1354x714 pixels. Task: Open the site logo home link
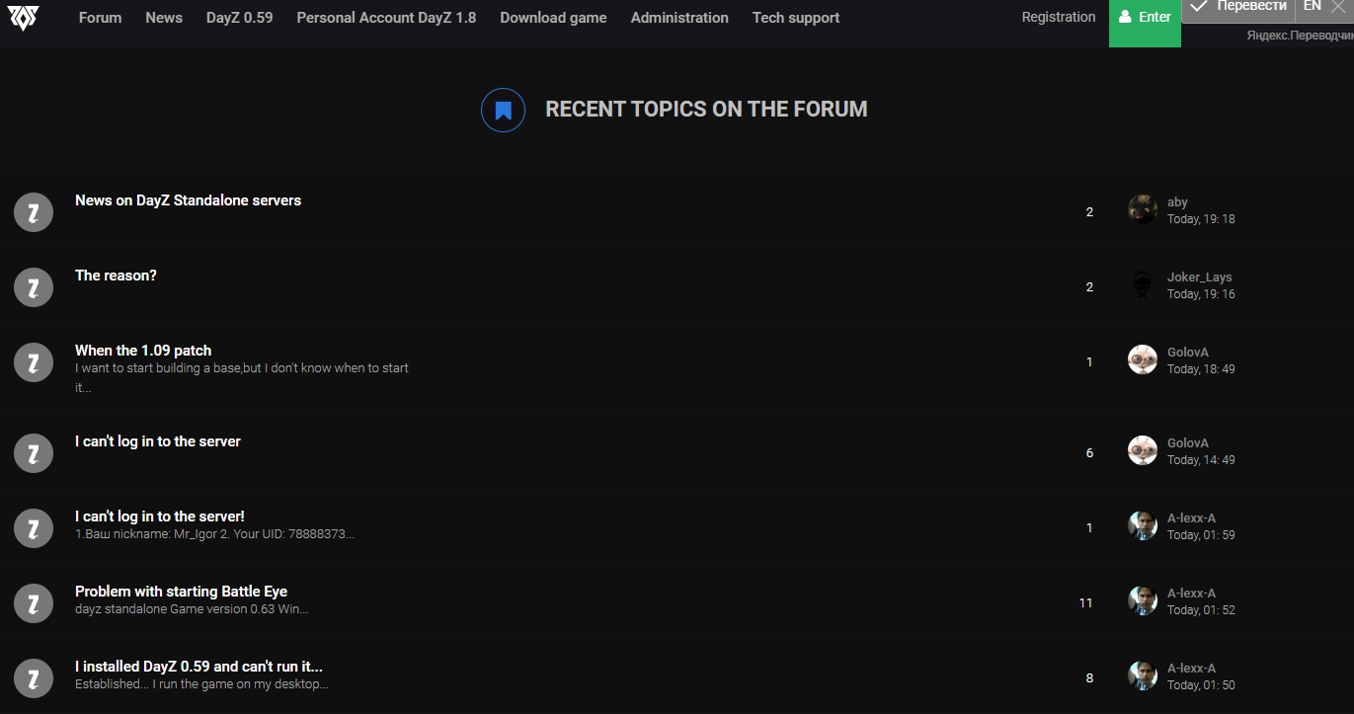click(24, 18)
